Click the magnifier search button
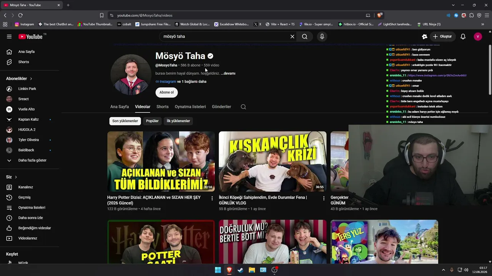The width and height of the screenshot is (492, 276). (304, 36)
